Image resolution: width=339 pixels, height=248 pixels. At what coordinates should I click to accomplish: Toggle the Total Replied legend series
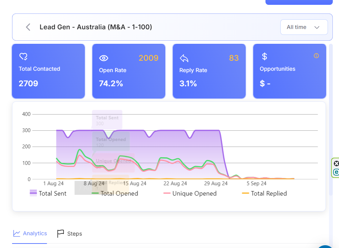264,194
